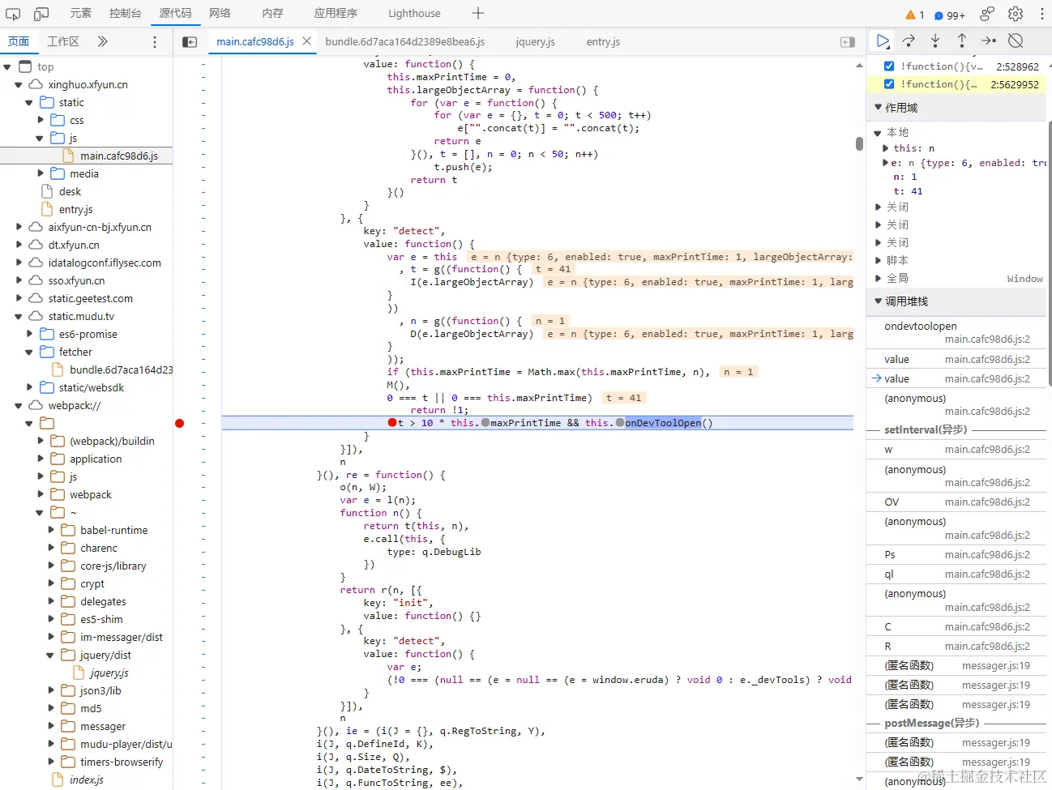Toggle breakpoint checkbox at 2:5629952
This screenshot has height=790, width=1052.
pos(889,83)
